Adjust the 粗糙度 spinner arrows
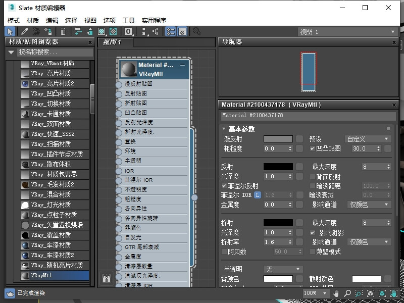This screenshot has height=303, width=404. [x=290, y=148]
